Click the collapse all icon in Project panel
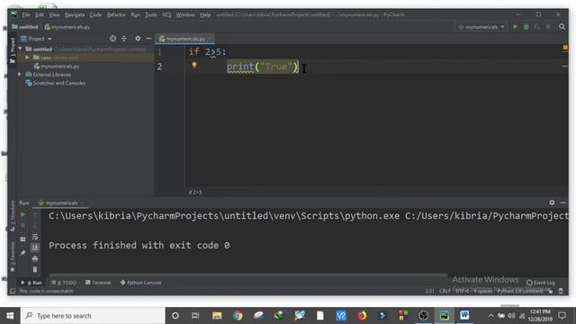 click(124, 38)
